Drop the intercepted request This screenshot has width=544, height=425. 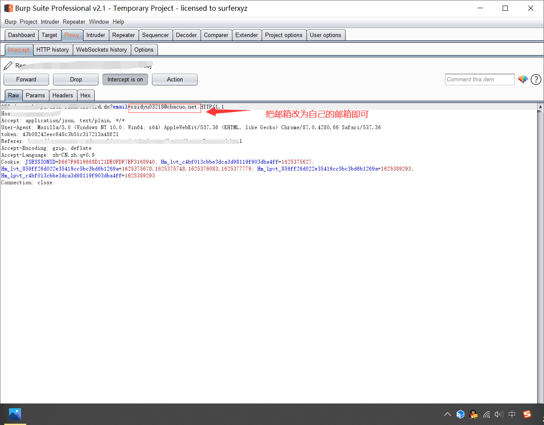(76, 79)
